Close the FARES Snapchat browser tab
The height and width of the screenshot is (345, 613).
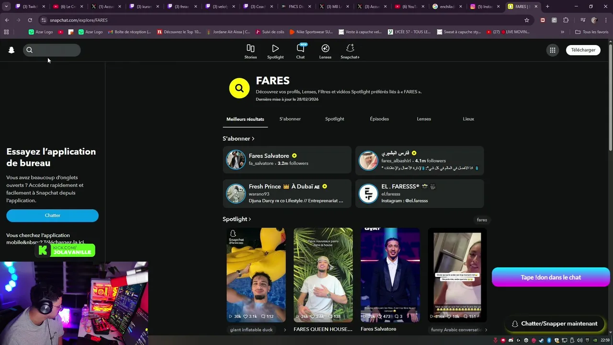point(536,7)
